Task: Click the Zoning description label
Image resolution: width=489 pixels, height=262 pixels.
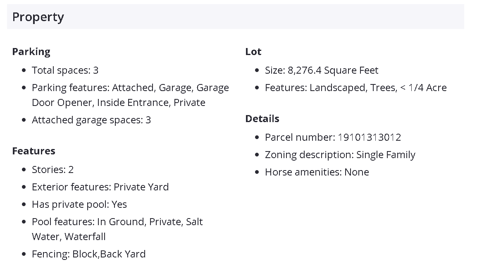Action: 309,155
